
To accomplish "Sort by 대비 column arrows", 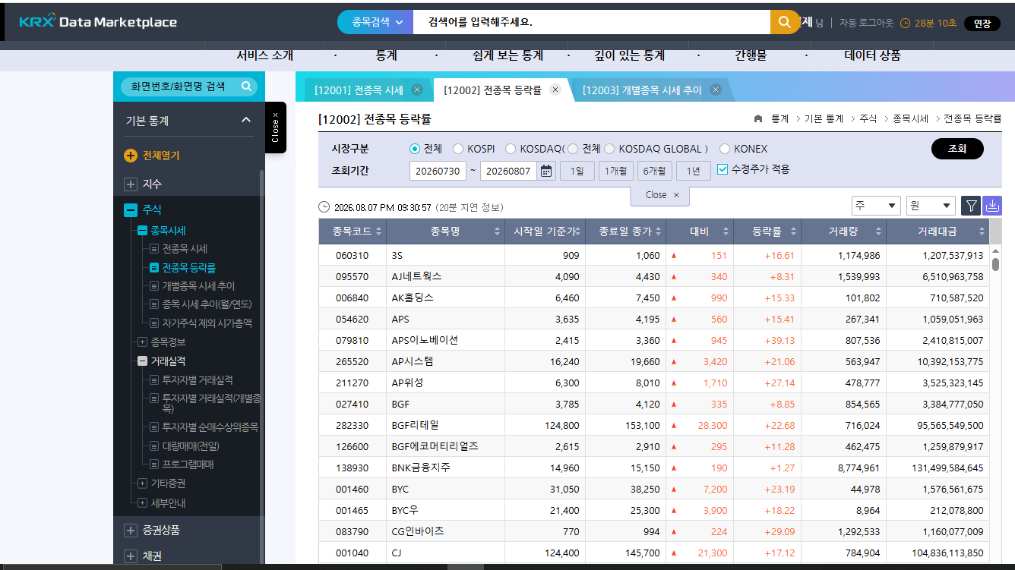I will coord(726,232).
